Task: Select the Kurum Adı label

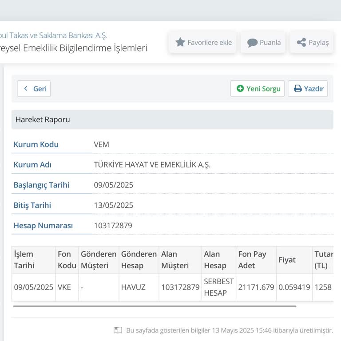Action: coord(32,165)
